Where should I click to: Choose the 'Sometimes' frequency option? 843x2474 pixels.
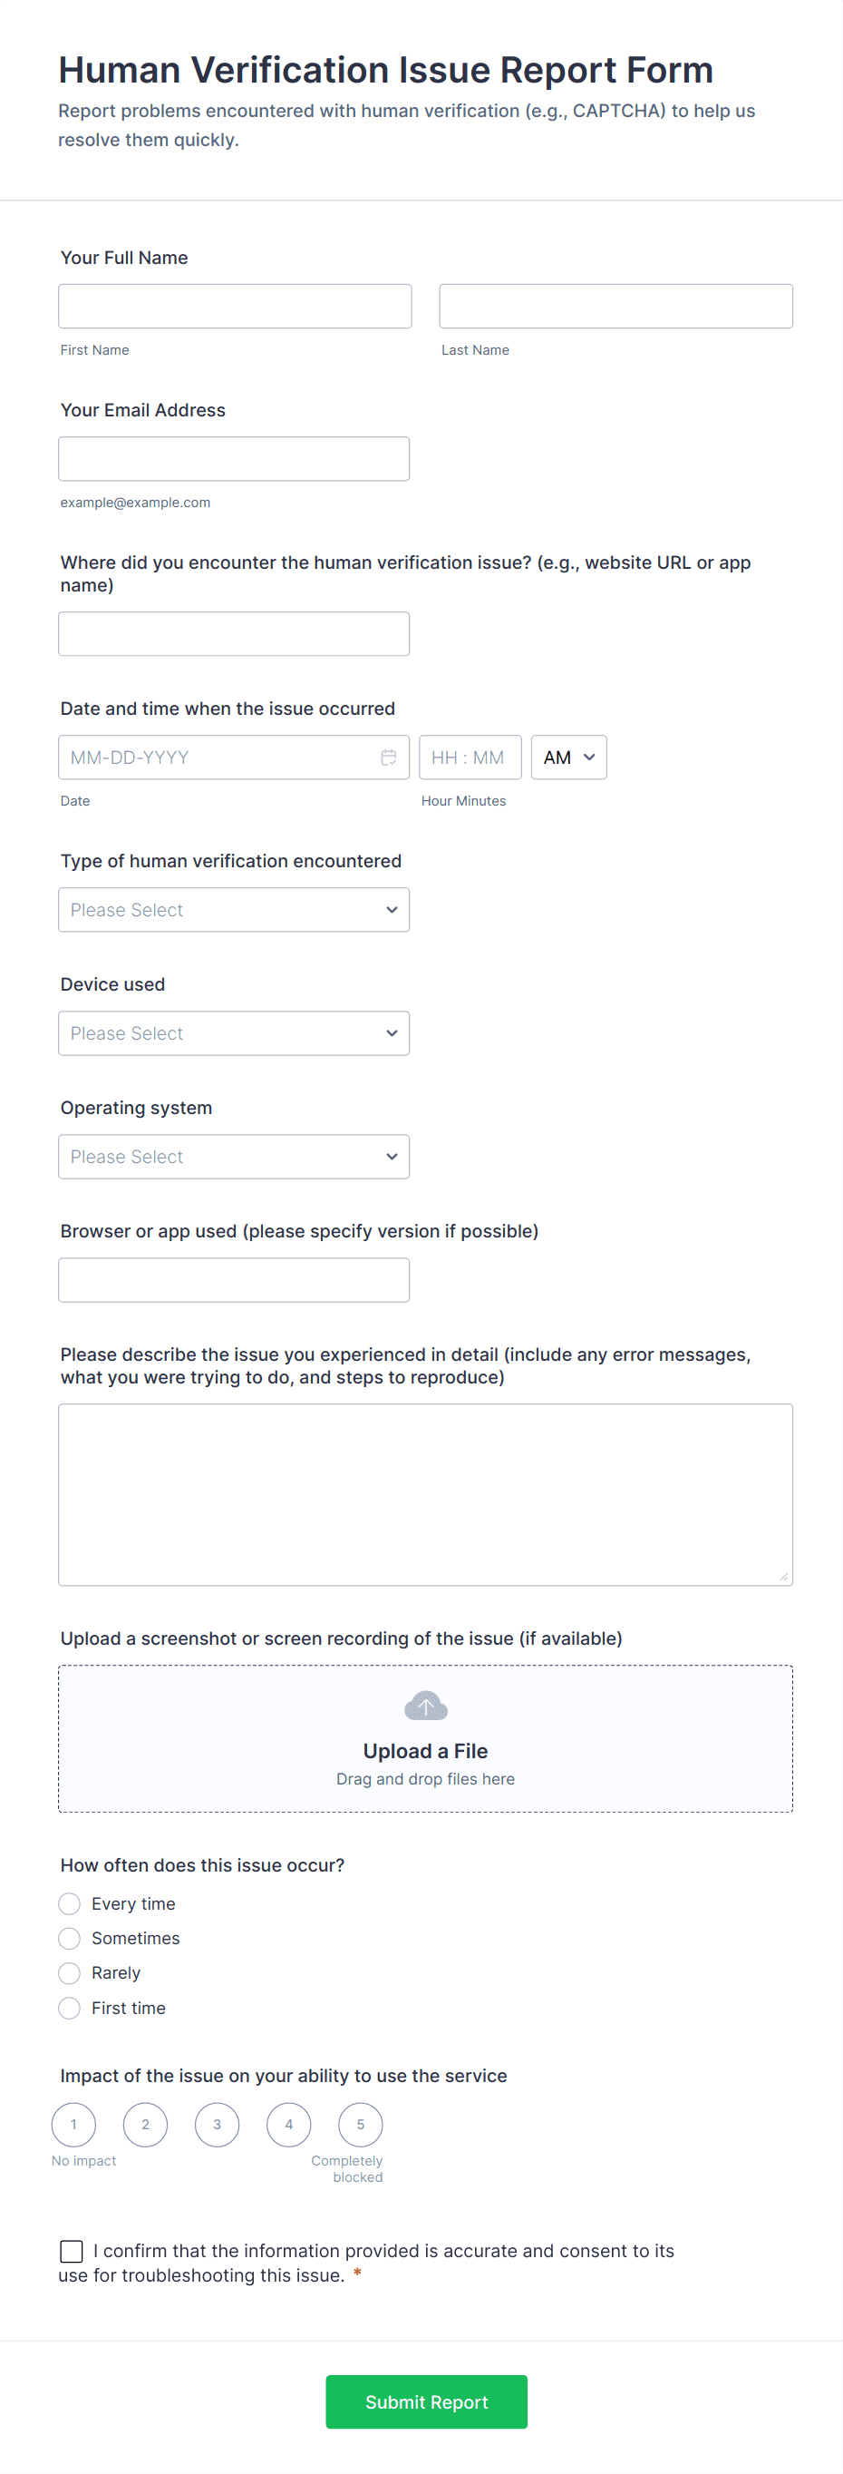[69, 1938]
